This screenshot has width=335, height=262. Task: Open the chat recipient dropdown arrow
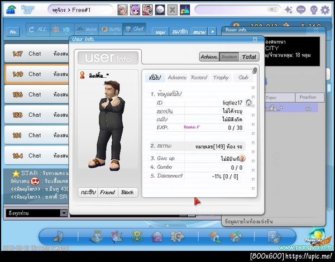(64, 213)
